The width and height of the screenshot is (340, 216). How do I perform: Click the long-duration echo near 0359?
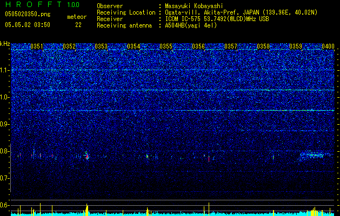pyautogui.click(x=312, y=155)
